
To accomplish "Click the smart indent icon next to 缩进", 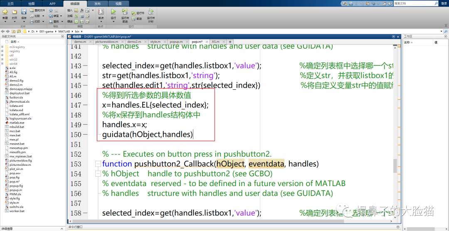I will [x=76, y=22].
